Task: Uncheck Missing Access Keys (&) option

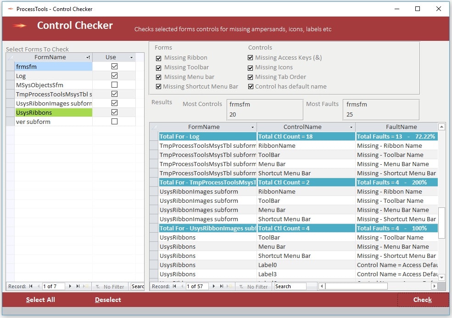Action: (251, 58)
